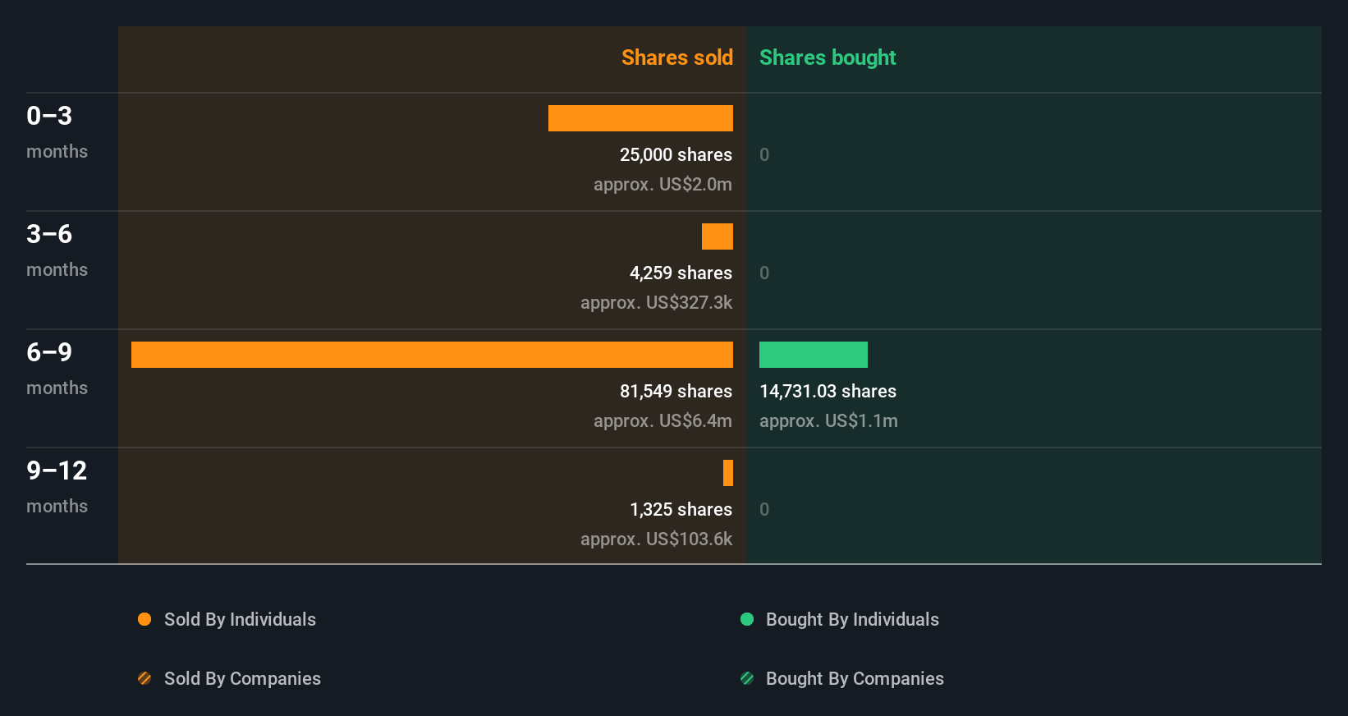Image resolution: width=1348 pixels, height=716 pixels.
Task: Select the 6–9 months row label
Action: click(x=57, y=369)
